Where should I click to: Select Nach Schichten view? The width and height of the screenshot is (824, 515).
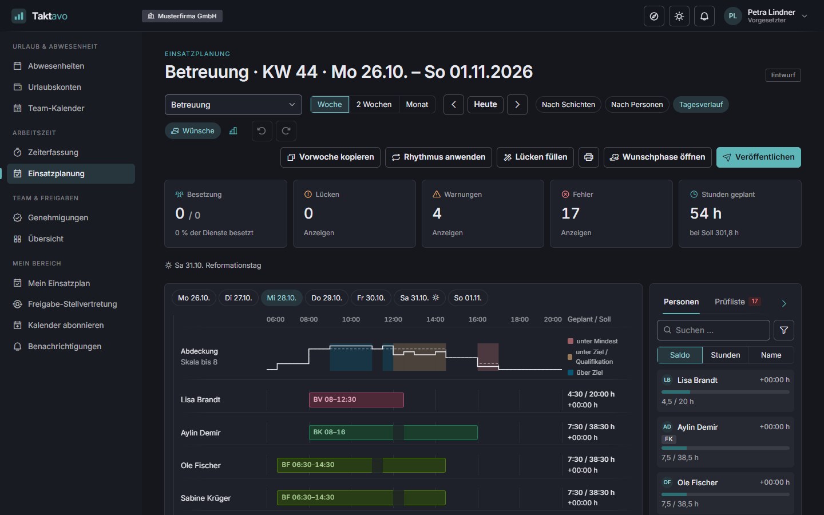(568, 105)
